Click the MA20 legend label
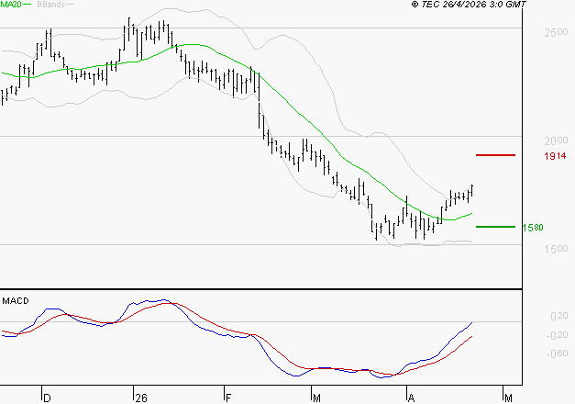Screen dimensions: 575x404 (10, 5)
